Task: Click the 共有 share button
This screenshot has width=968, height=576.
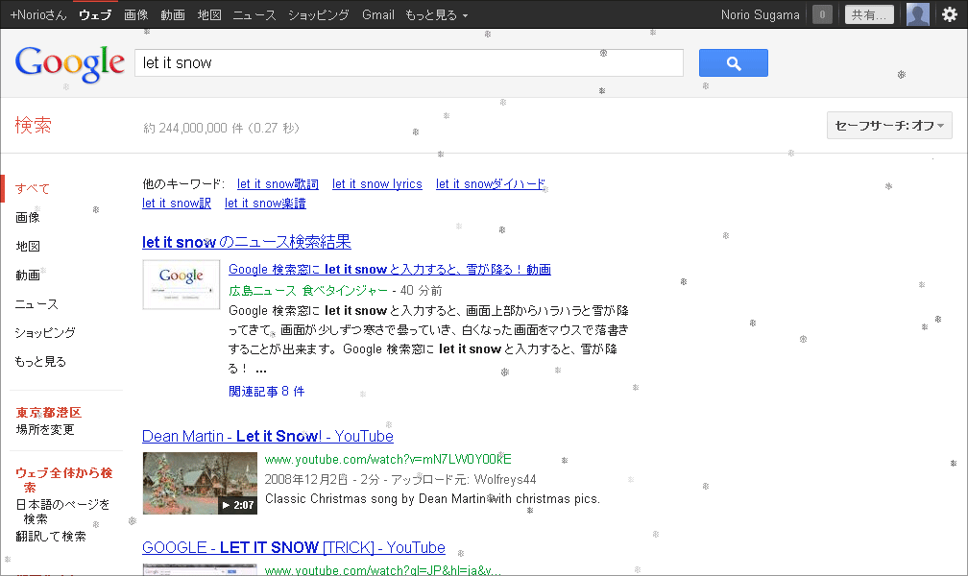Action: (x=869, y=14)
